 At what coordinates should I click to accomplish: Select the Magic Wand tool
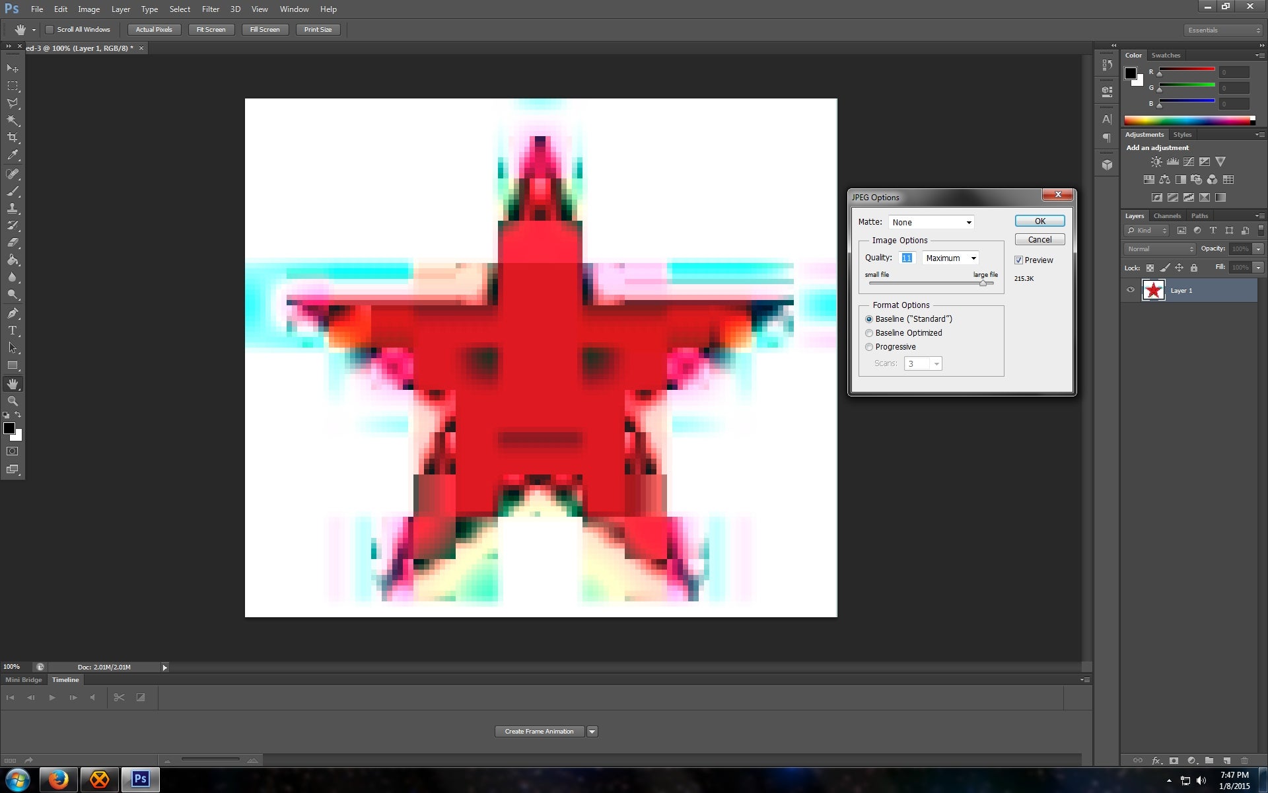pyautogui.click(x=13, y=120)
